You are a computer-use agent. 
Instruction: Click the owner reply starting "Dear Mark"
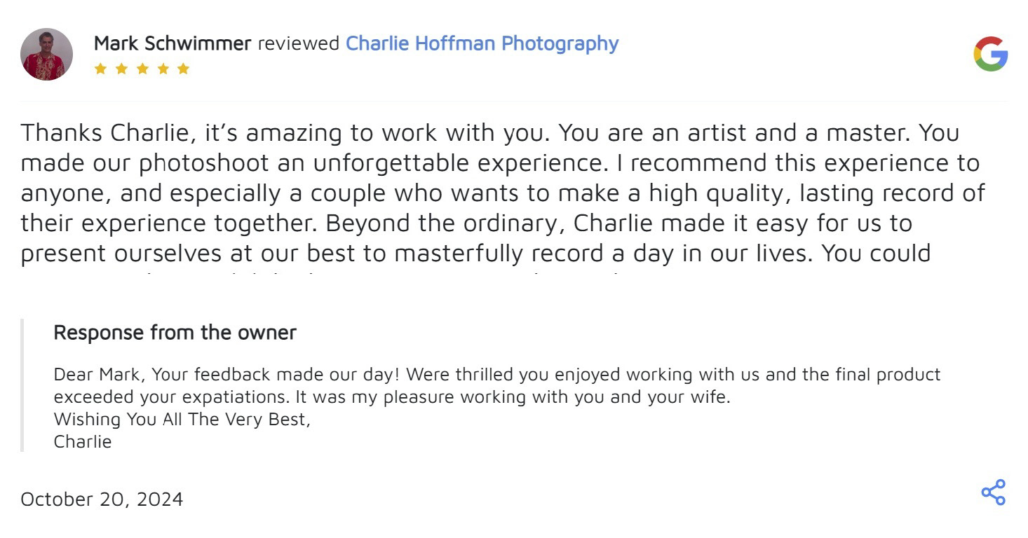[496, 375]
